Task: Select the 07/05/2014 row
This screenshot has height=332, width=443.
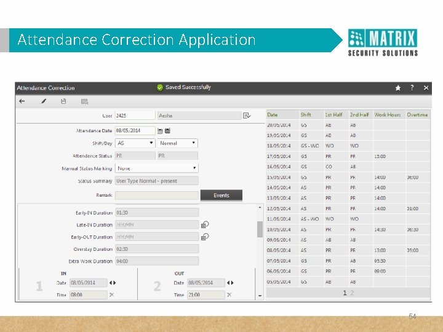Action: (348, 261)
